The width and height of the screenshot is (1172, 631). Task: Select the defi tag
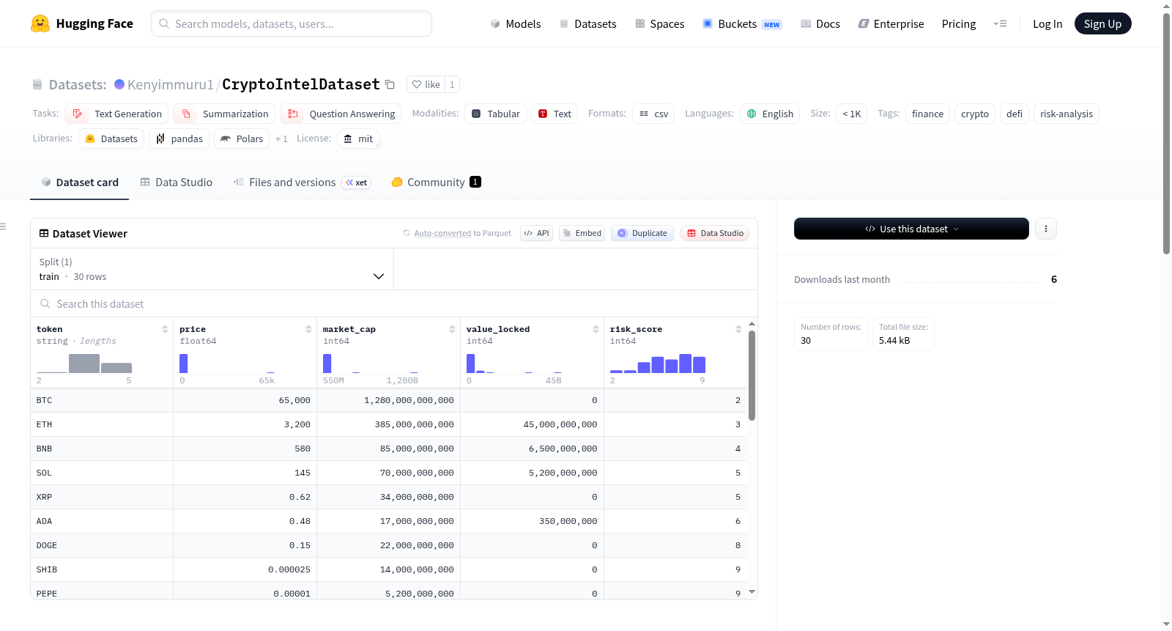click(x=1015, y=114)
